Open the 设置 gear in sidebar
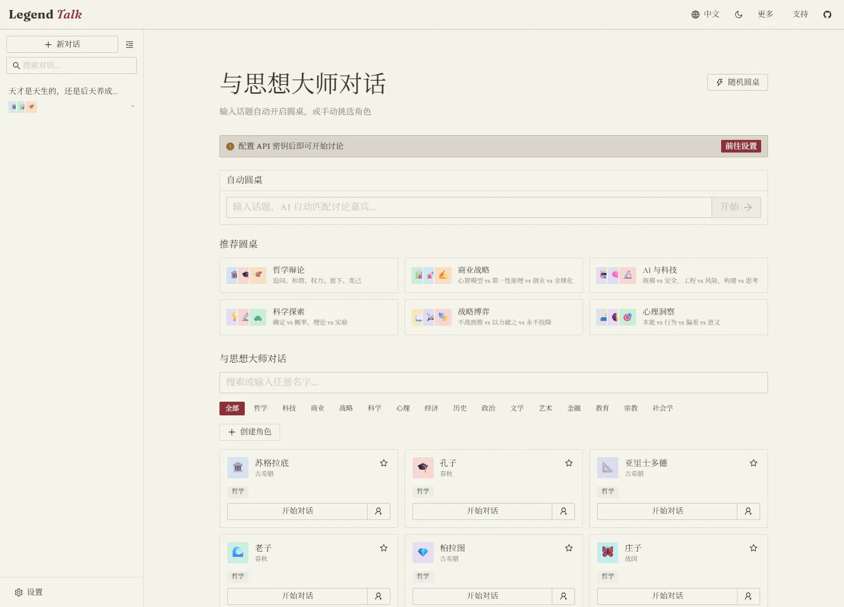The width and height of the screenshot is (844, 607). [x=29, y=592]
